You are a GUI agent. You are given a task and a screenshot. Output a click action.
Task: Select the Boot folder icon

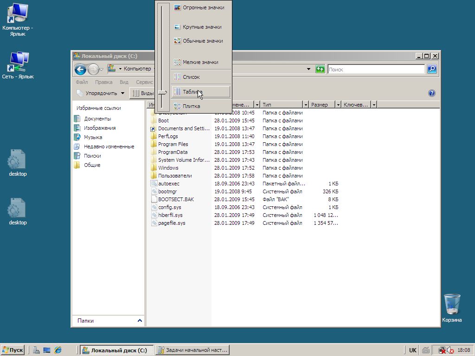pos(154,121)
